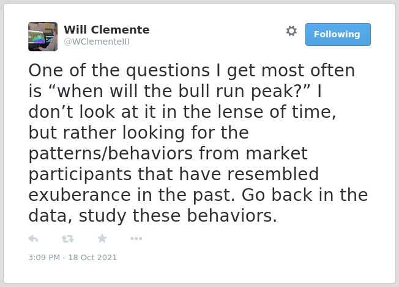This screenshot has height=287, width=399.
Task: Open the Will Clemente display name link
Action: [106, 30]
